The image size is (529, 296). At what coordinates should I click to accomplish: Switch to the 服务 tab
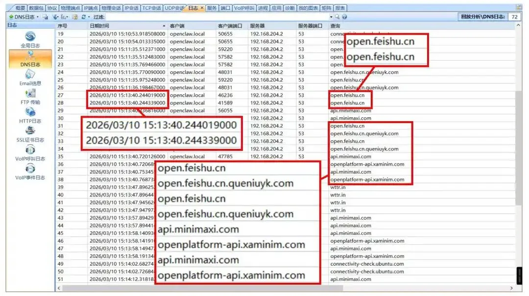tap(212, 8)
